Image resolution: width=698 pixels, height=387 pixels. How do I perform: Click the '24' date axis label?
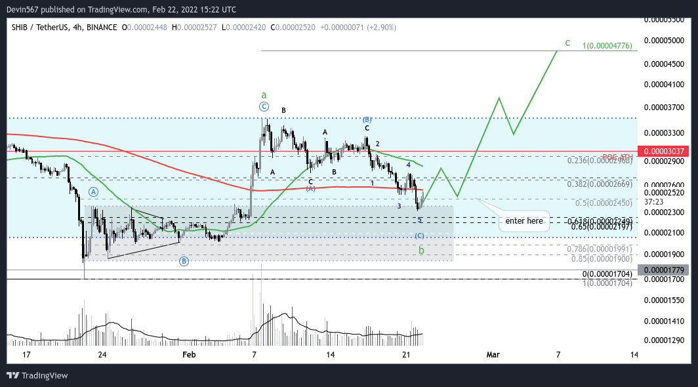[102, 354]
